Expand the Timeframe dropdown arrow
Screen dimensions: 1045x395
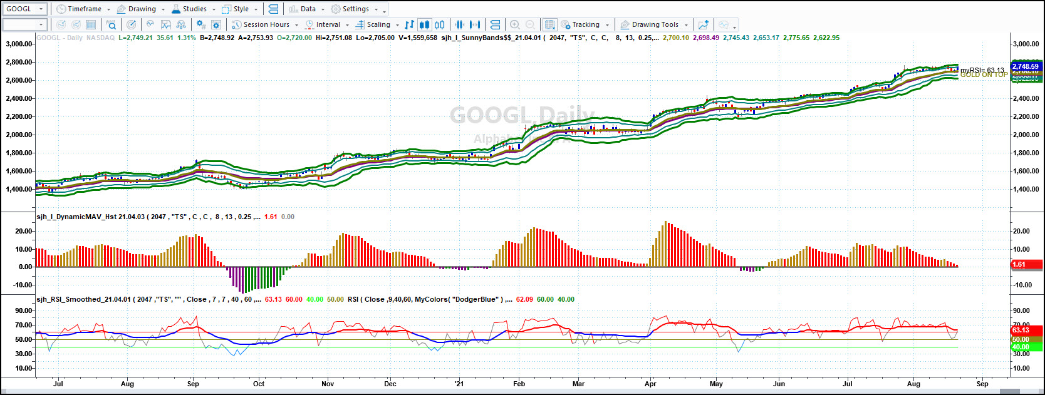[x=108, y=9]
